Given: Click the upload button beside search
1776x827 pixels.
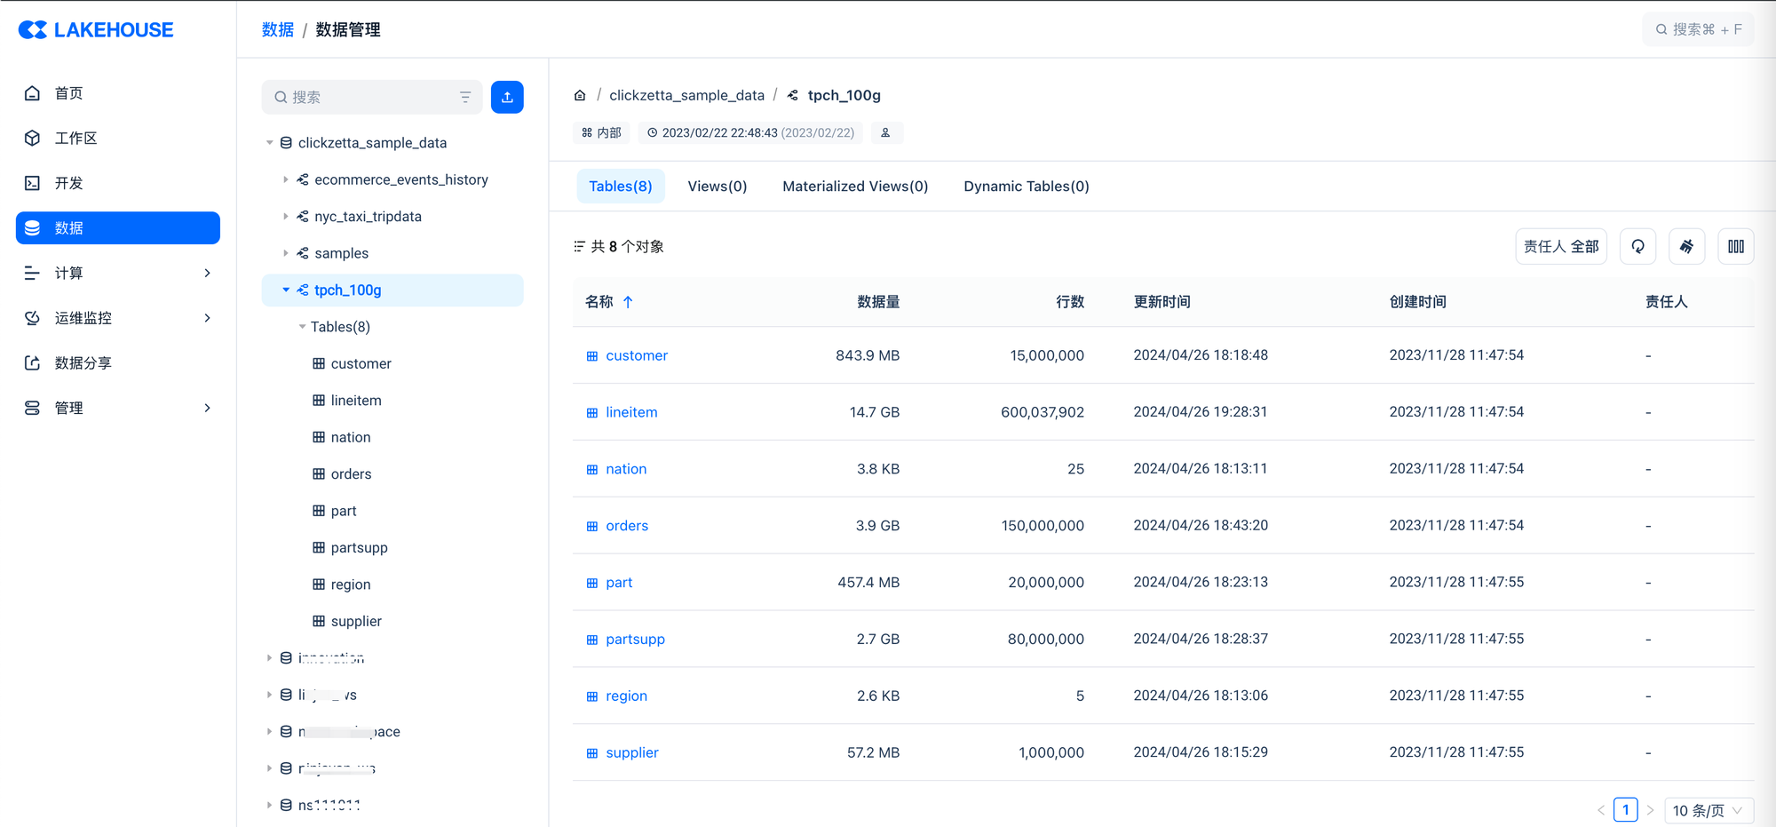Looking at the screenshot, I should pyautogui.click(x=507, y=97).
